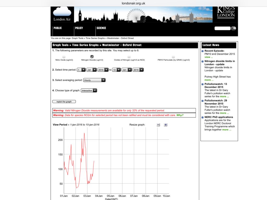Image resolution: width=267 pixels, height=200 pixels.
Task: Change the start month with the Jan dropdown
Action: 91,70
